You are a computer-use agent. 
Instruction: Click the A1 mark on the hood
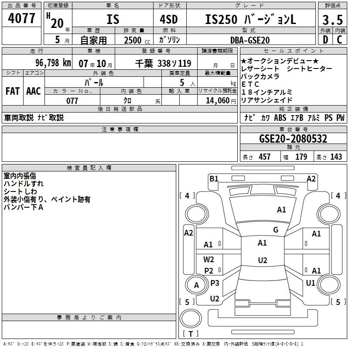281,210
